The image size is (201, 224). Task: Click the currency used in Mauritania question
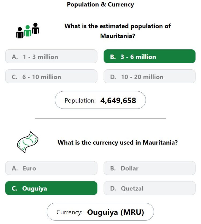coord(118,143)
